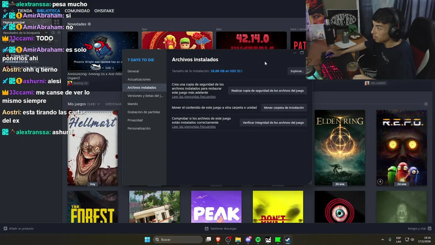Maximize the properties dialog window
The height and width of the screenshot is (245, 435).
coord(302,53)
